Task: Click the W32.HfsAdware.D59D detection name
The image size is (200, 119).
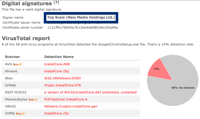Action: click(x=62, y=78)
